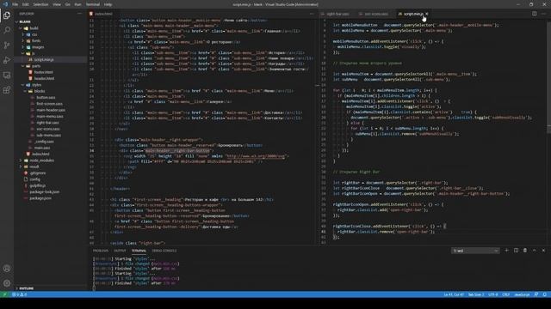This screenshot has width=551, height=309.
Task: Open main-menu.sass in the explorer
Action: pos(50,117)
